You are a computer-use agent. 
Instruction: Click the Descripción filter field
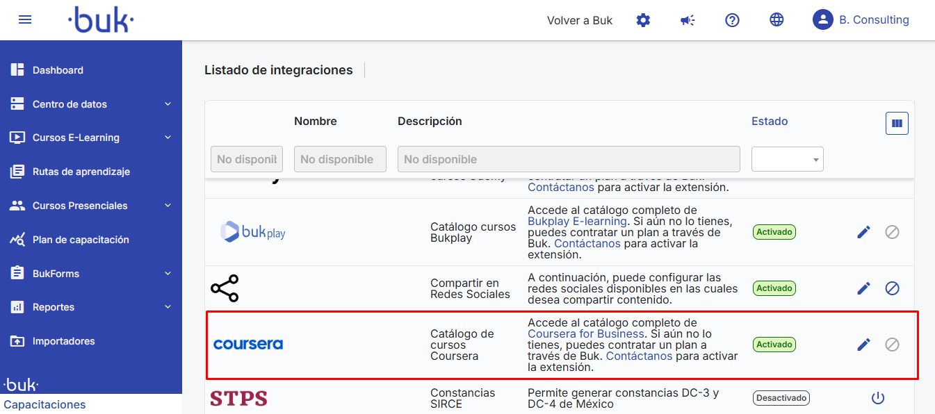point(569,159)
